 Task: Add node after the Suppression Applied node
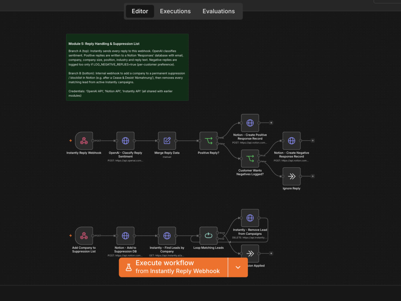pyautogui.click(x=271, y=253)
